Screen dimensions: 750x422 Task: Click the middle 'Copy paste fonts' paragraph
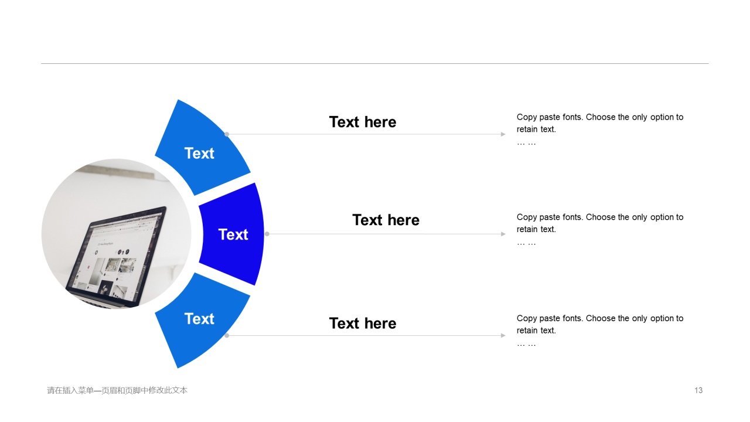tap(600, 229)
